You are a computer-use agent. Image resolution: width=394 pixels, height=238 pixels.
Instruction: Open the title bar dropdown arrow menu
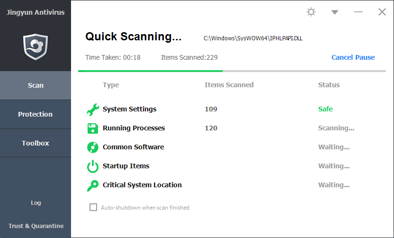(x=335, y=12)
